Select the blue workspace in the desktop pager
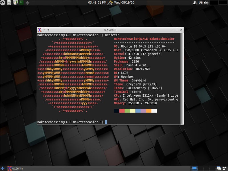The image size is (228, 171). click(x=195, y=168)
